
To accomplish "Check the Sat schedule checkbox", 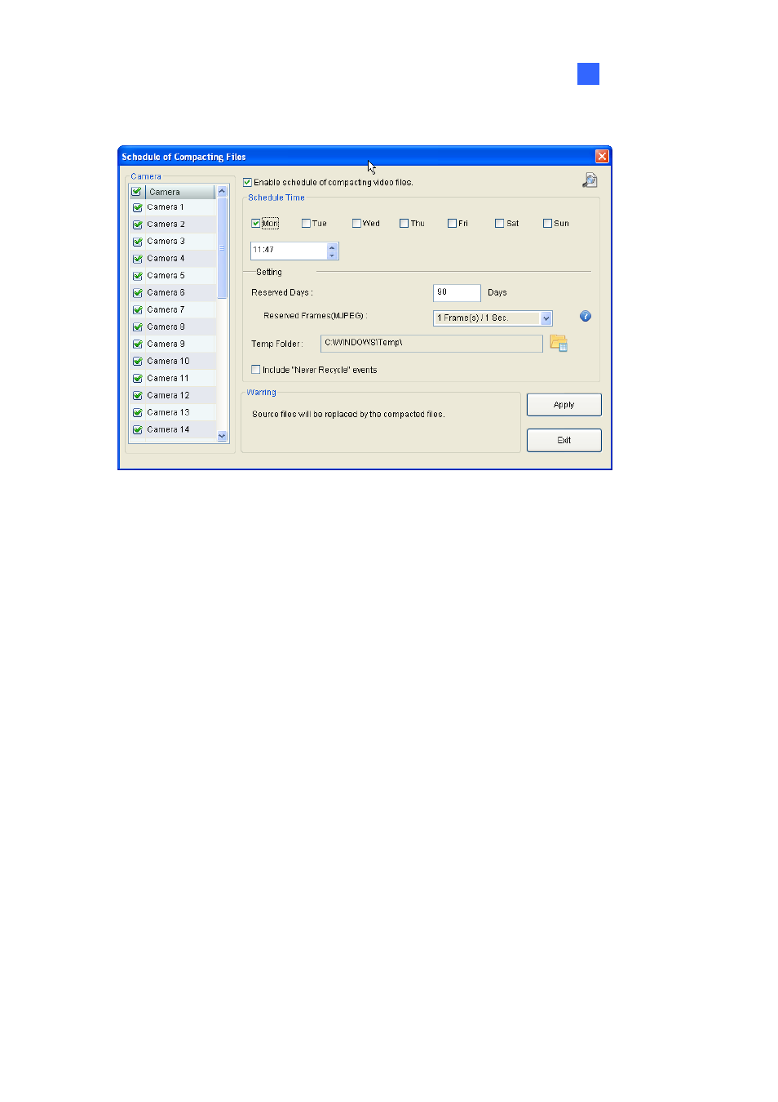I will [499, 224].
